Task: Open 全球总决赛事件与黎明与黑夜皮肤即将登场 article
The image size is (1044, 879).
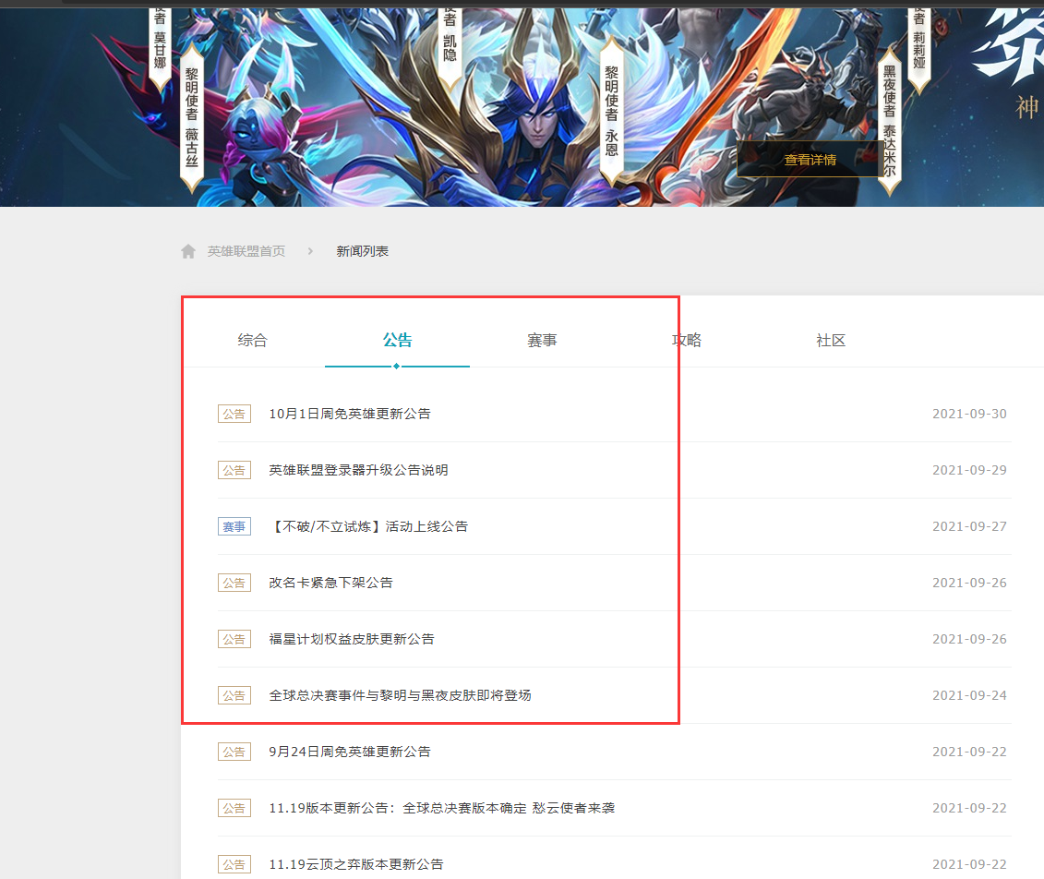Action: pos(401,695)
